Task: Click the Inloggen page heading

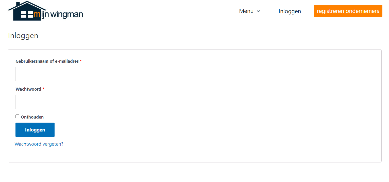Action: (x=23, y=36)
